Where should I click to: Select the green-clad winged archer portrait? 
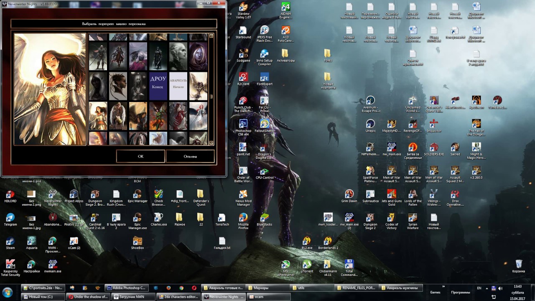(158, 116)
